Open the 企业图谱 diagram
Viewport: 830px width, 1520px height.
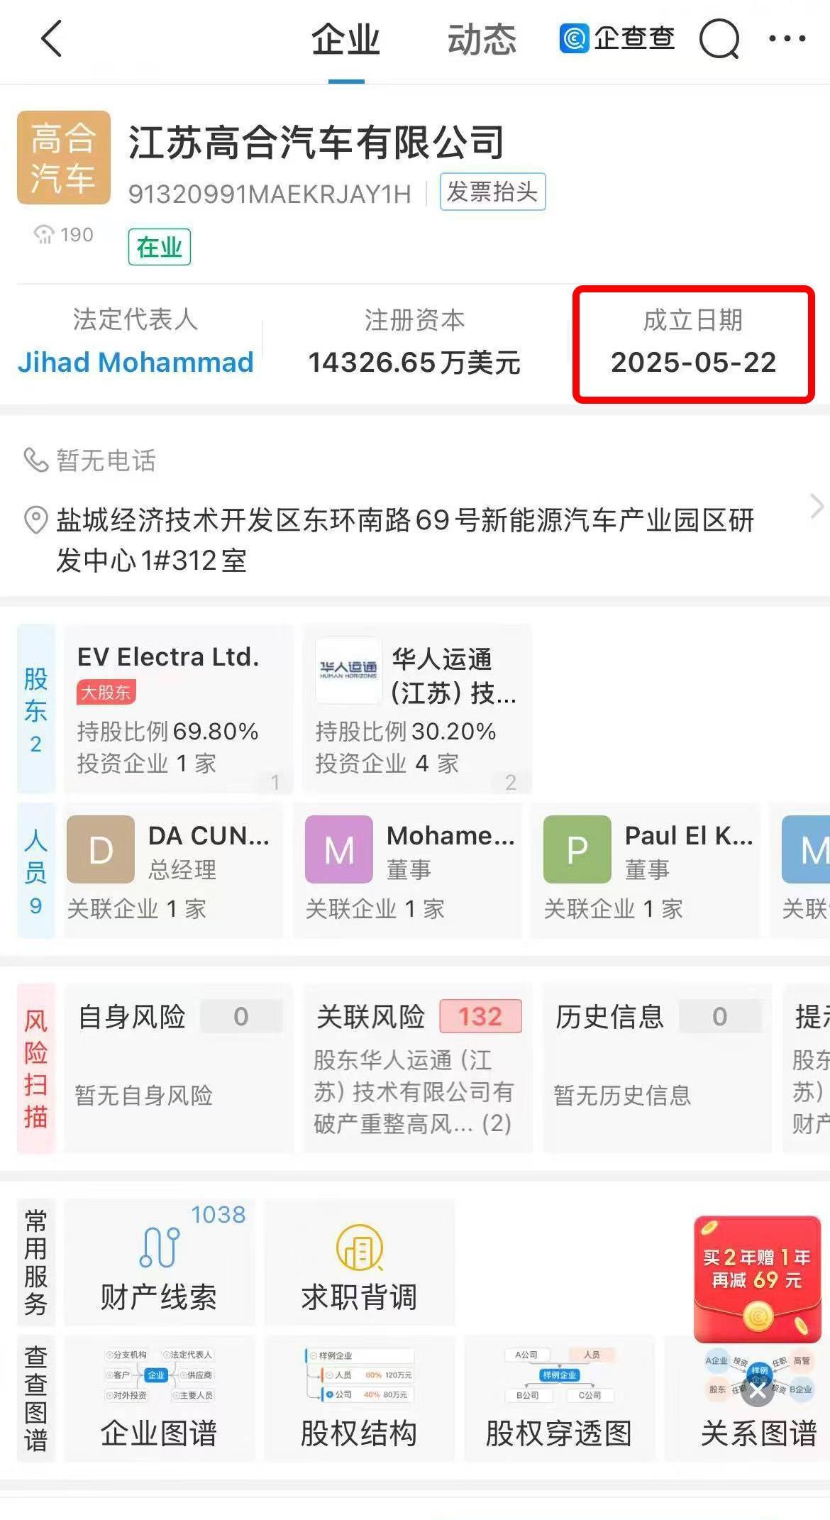tap(159, 1398)
